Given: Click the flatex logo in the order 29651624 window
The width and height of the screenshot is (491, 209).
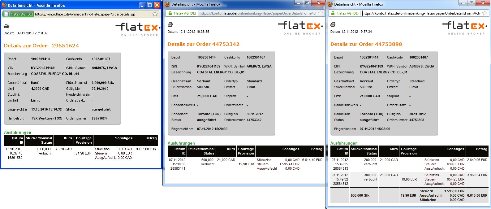Looking at the screenshot, I should pyautogui.click(x=138, y=28).
